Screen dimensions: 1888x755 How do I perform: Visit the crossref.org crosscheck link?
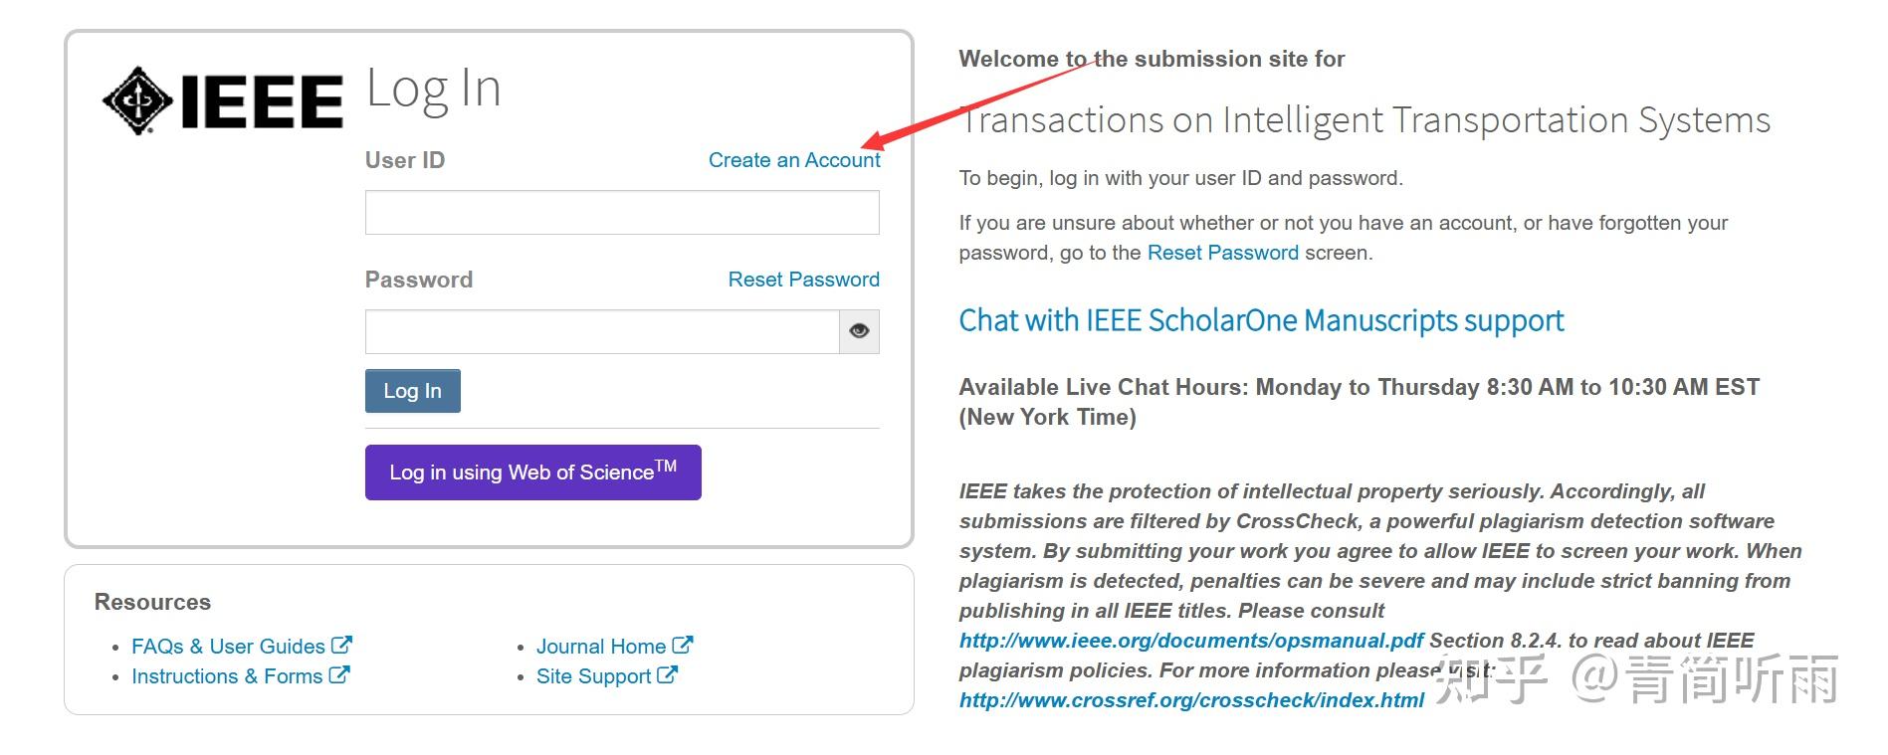pyautogui.click(x=1190, y=700)
